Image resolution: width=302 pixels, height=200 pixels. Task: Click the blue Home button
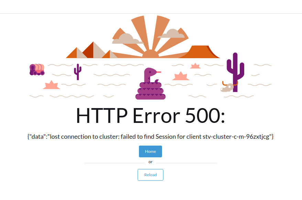[x=150, y=151]
